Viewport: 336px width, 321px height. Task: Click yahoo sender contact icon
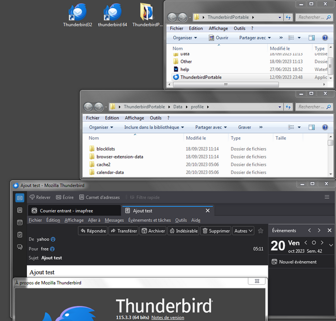coord(53,239)
